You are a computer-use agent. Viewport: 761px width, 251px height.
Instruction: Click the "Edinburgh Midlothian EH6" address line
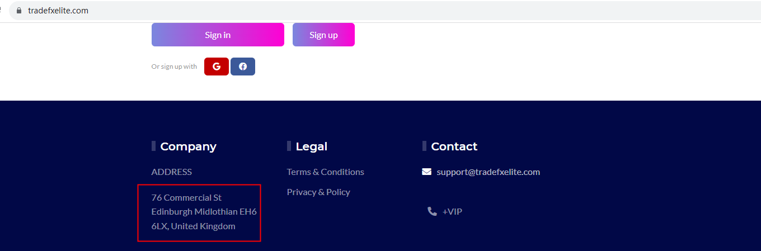click(x=204, y=212)
